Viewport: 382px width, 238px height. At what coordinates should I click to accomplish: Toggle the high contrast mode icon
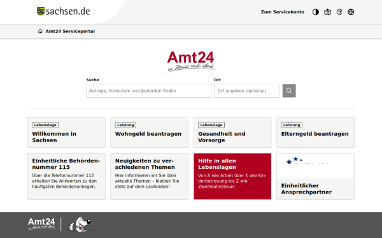click(316, 12)
